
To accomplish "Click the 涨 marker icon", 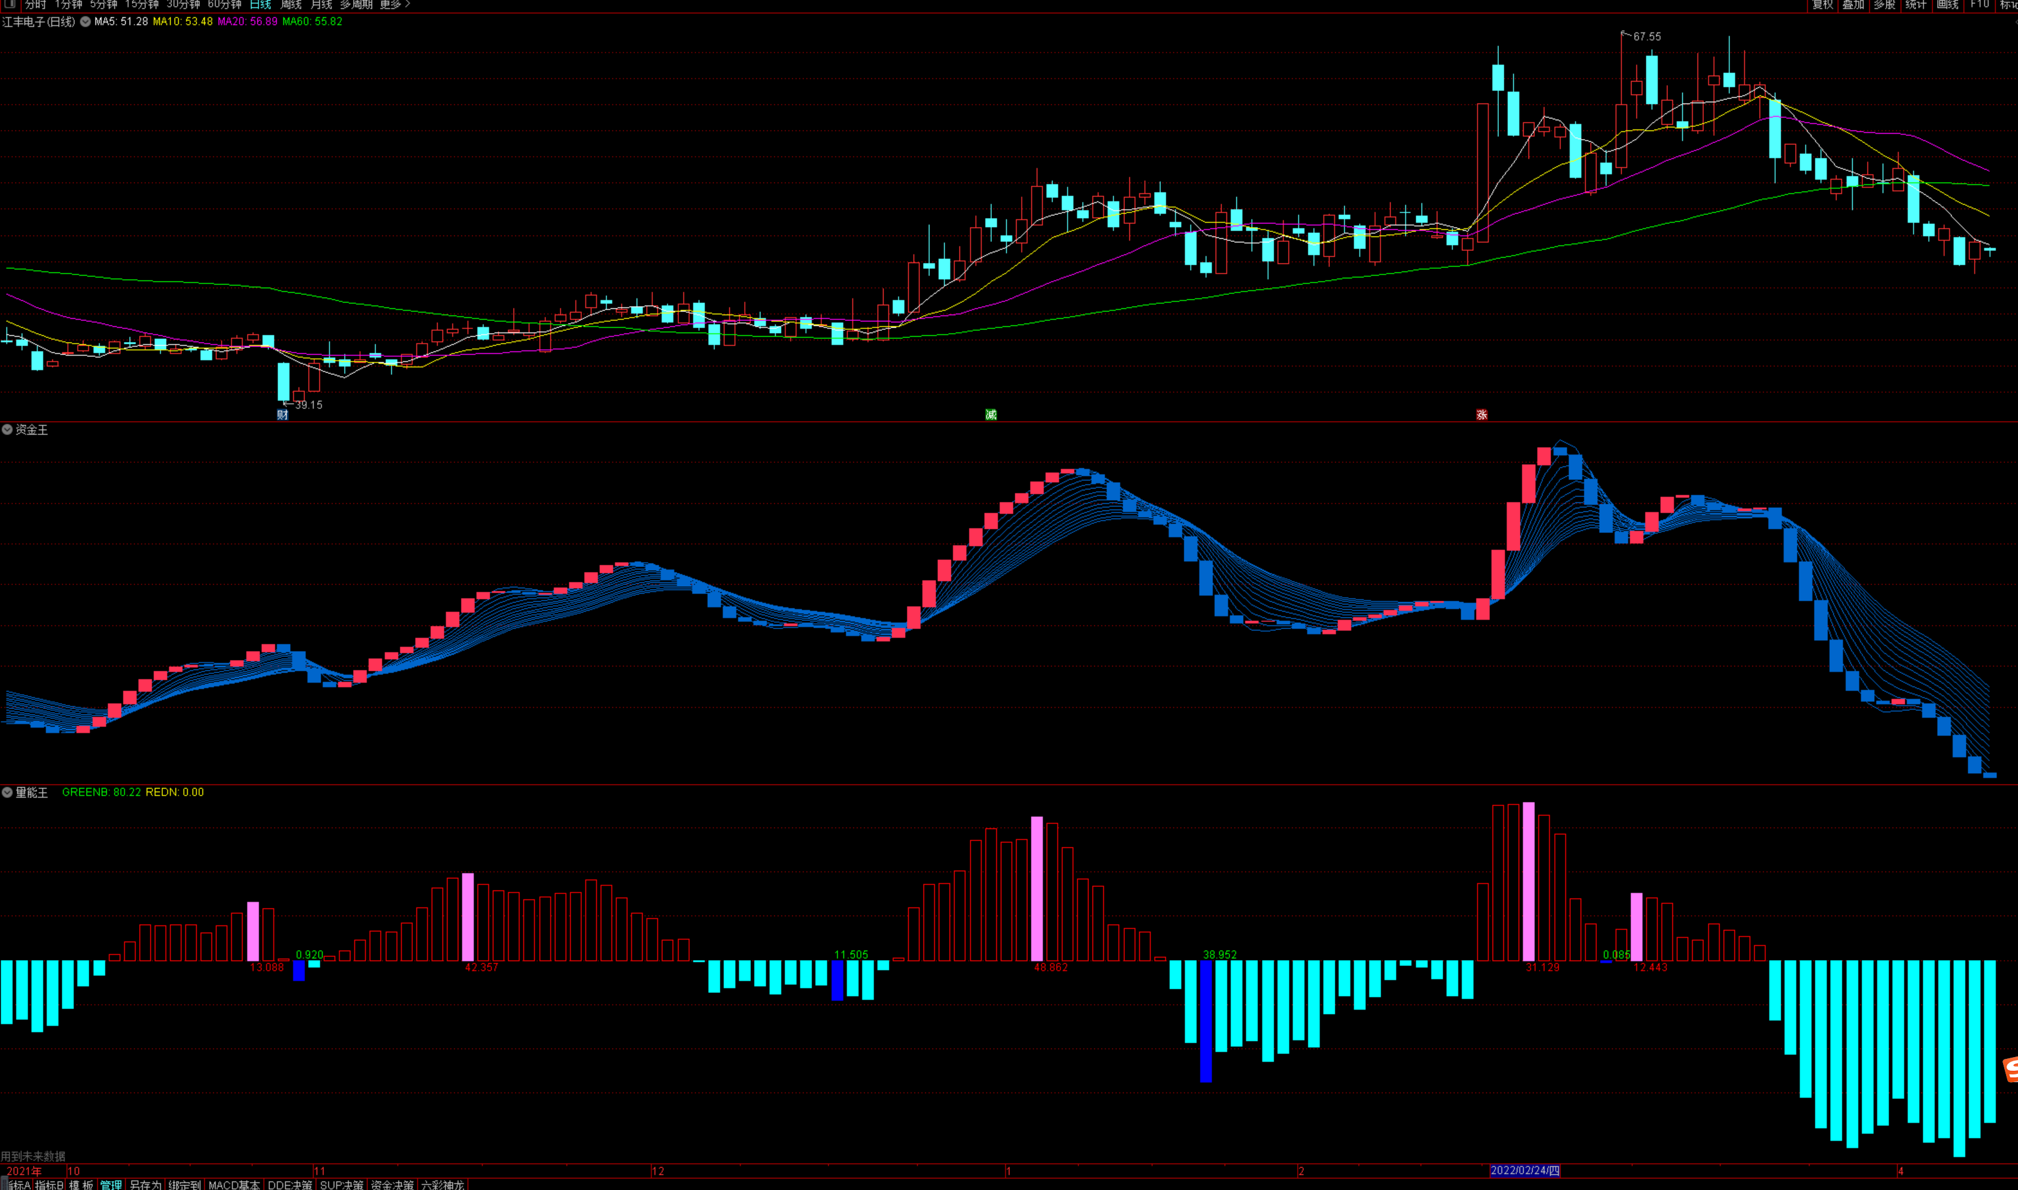I will (1482, 414).
